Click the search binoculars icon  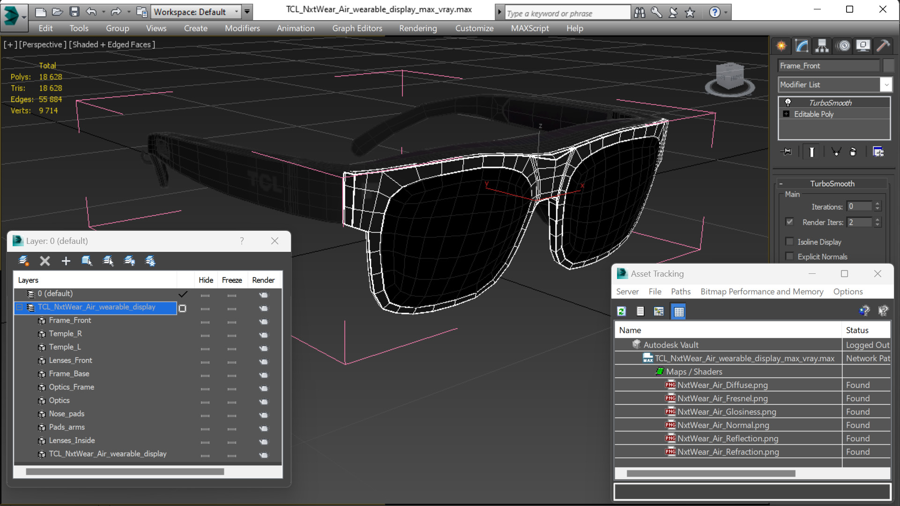coord(640,13)
